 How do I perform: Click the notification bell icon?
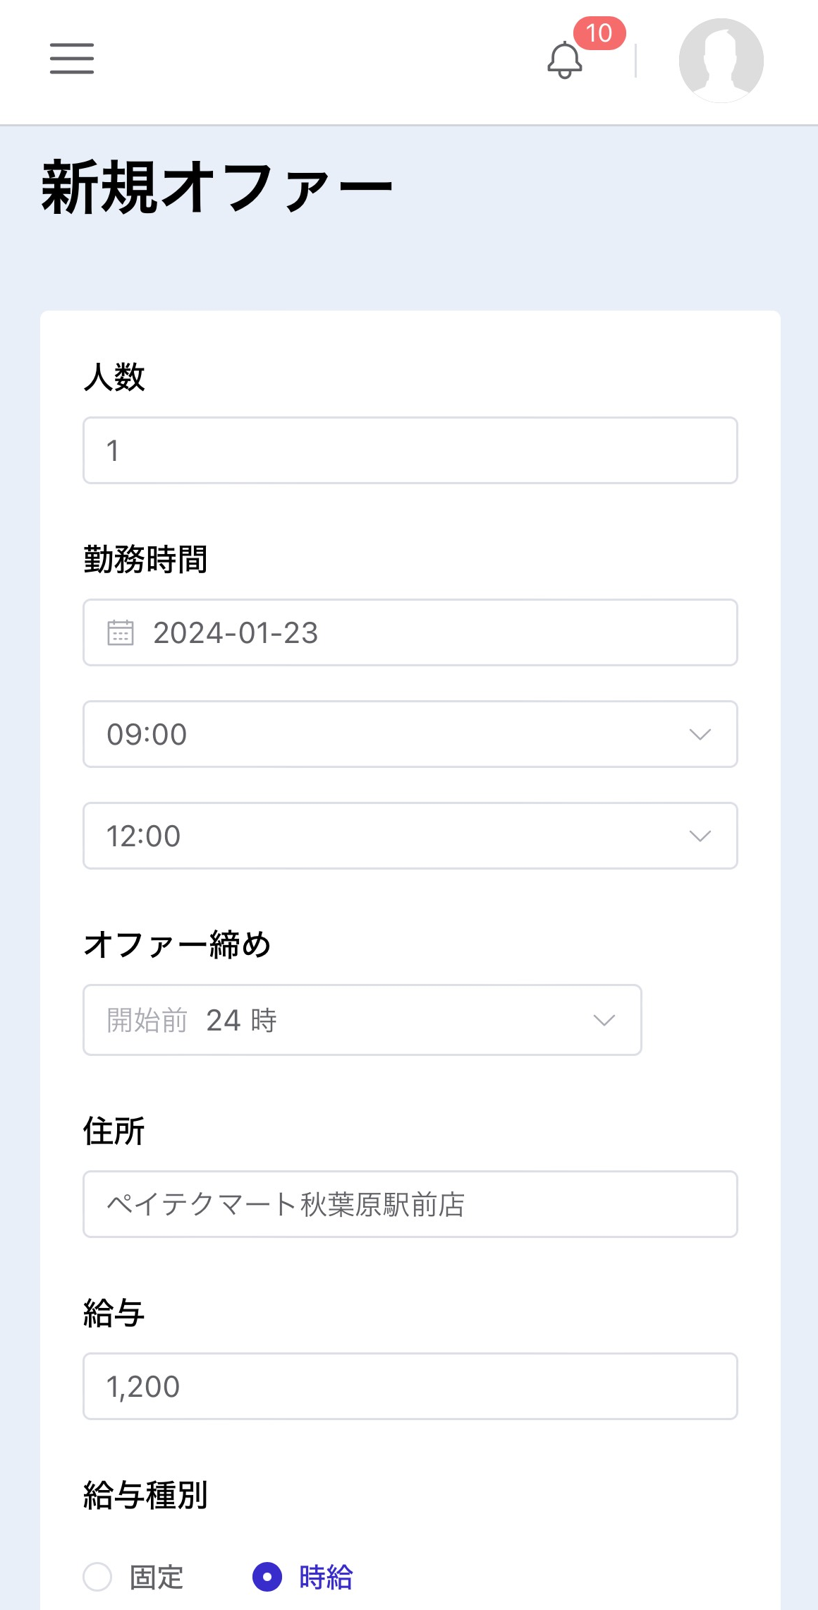point(564,61)
